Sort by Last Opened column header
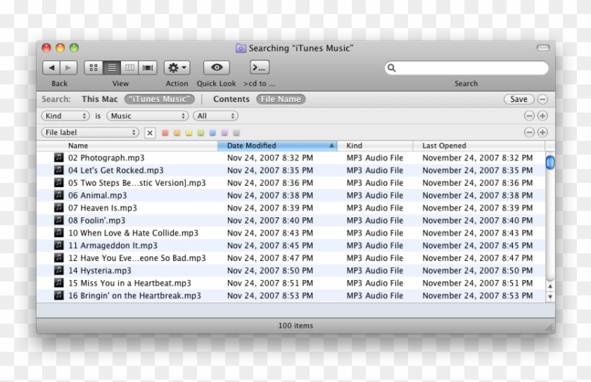 coord(479,146)
